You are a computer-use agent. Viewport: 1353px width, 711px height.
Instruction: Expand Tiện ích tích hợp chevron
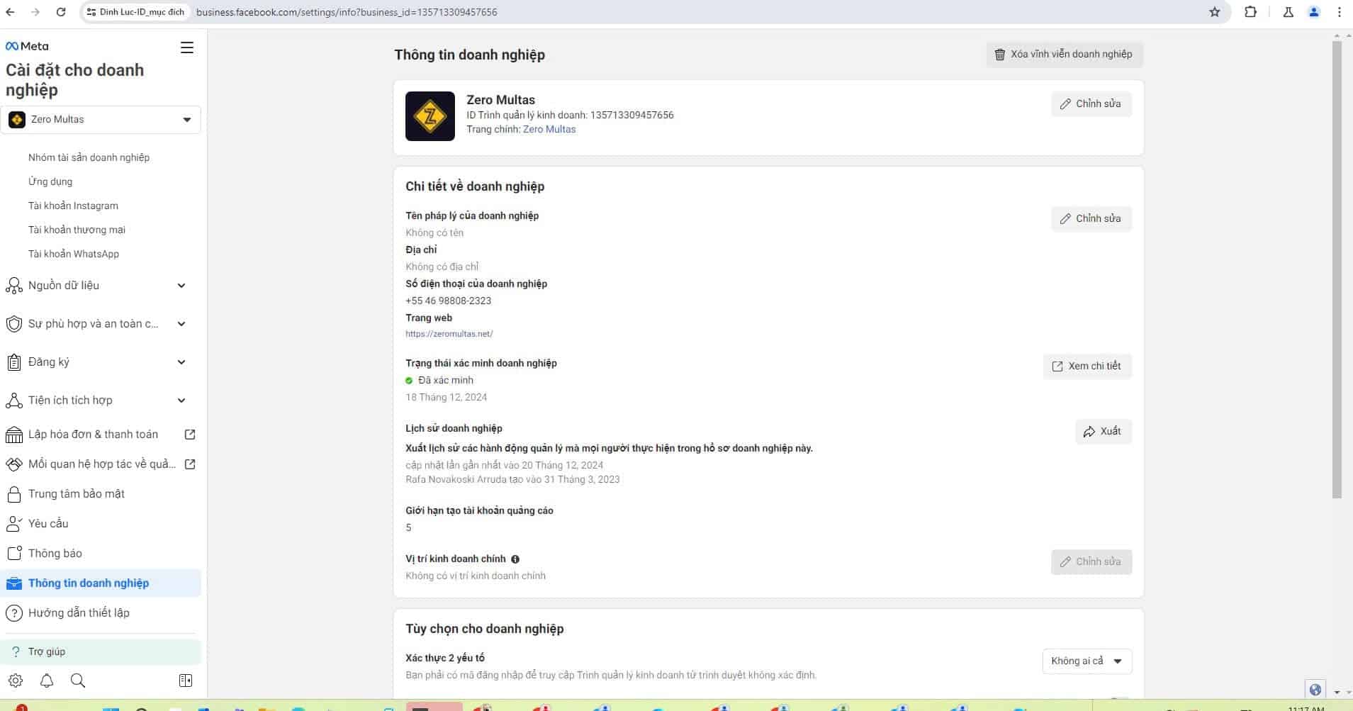click(x=181, y=401)
